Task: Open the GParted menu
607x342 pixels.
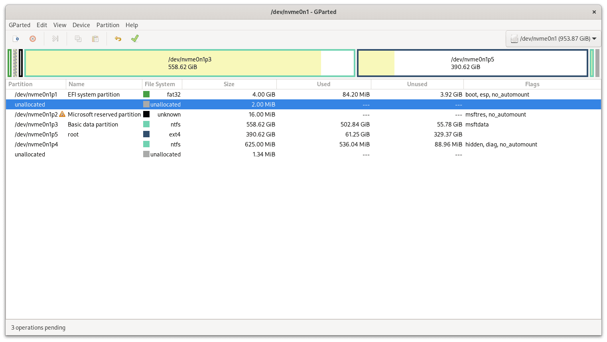Action: (x=20, y=25)
